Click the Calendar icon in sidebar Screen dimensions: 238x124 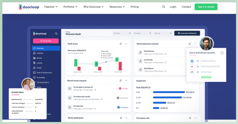tap(34, 53)
